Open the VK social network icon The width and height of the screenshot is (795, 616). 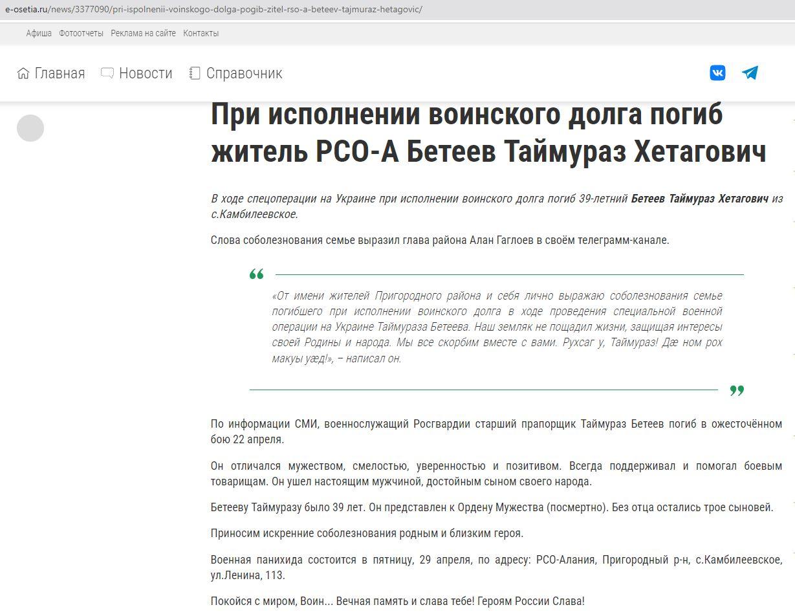point(717,73)
